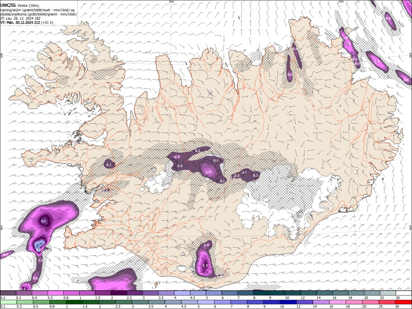Select the IT: Lau. 28. 12. 2024 18Z line
Screen dimensions: 412x309
20,18
